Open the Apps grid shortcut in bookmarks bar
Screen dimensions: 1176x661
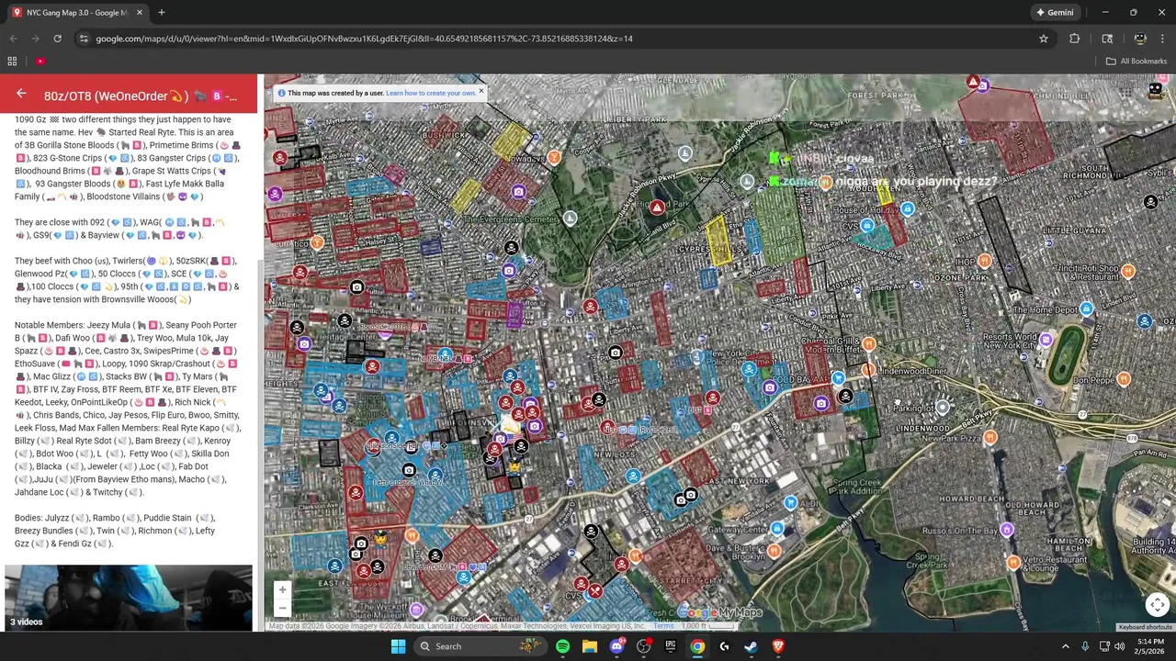point(12,62)
